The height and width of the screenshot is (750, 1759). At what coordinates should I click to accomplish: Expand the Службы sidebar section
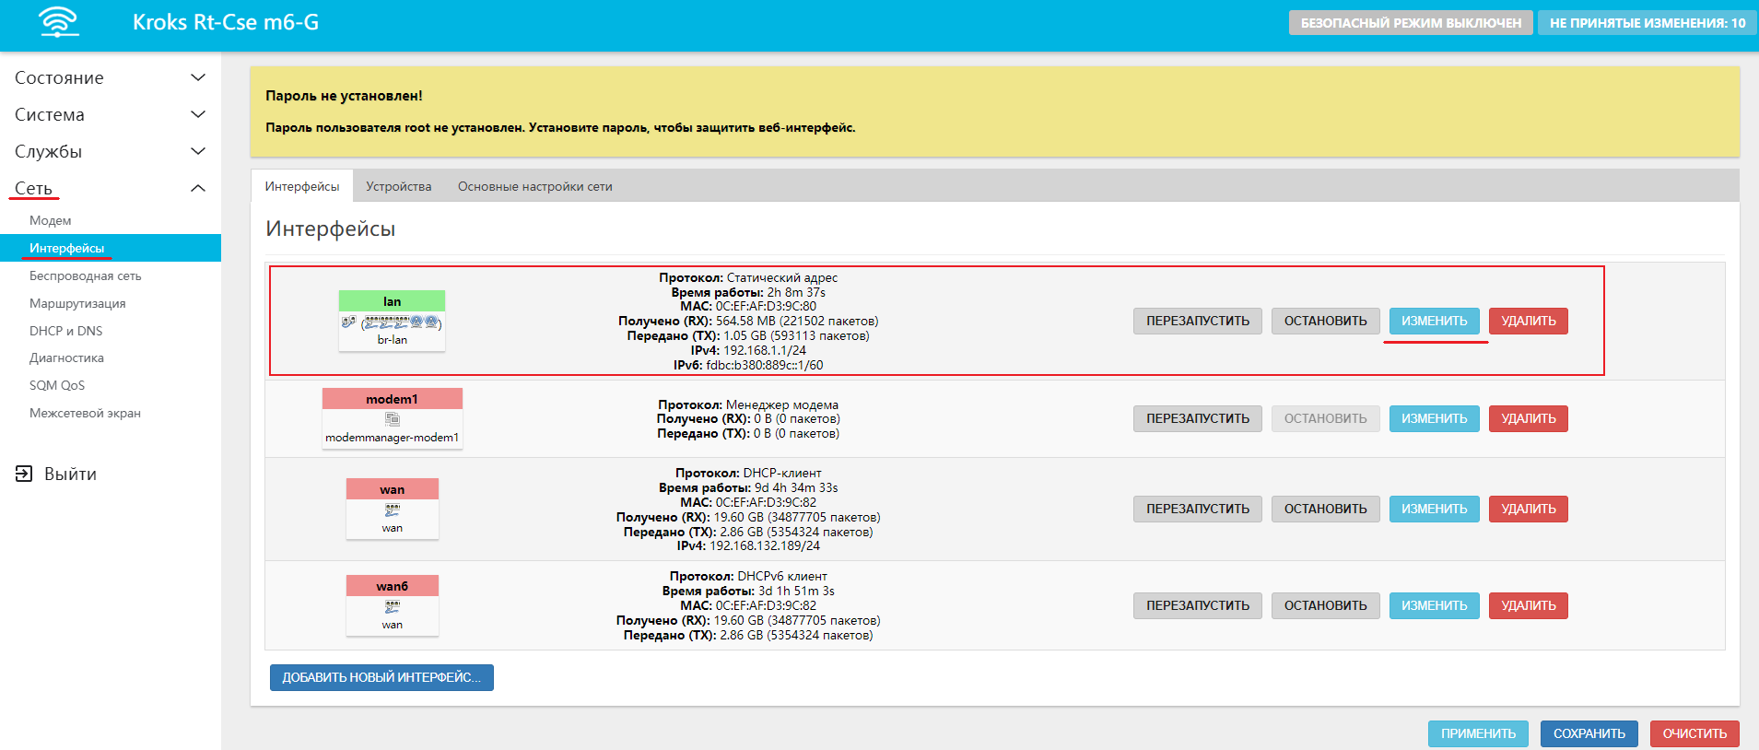tap(197, 151)
